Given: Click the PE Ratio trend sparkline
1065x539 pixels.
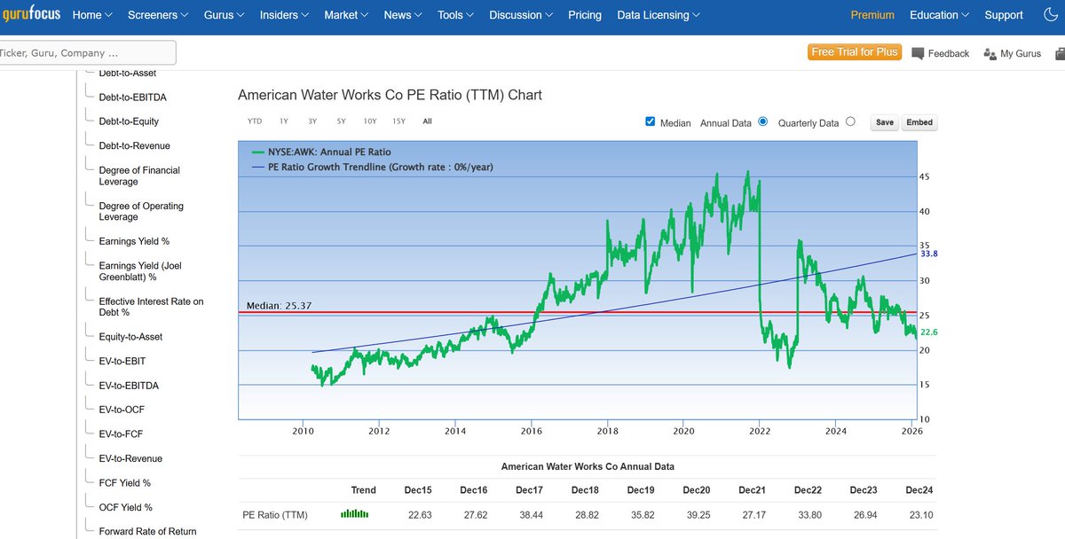Looking at the screenshot, I should 354,514.
